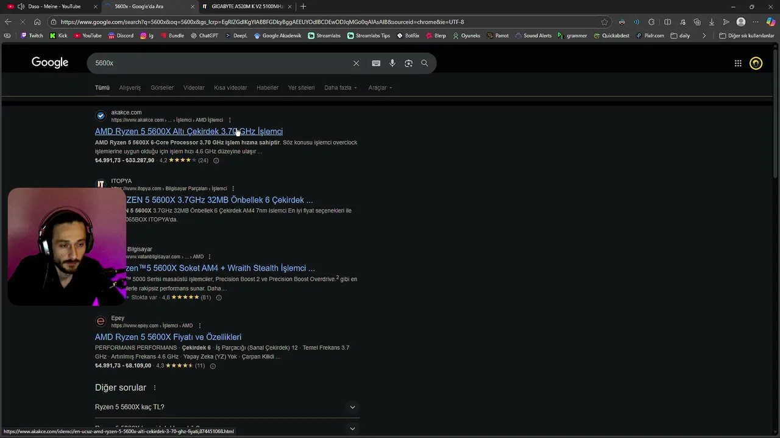Open the Google Akademik bookmark
Screen dimensions: 780x438
(277, 36)
